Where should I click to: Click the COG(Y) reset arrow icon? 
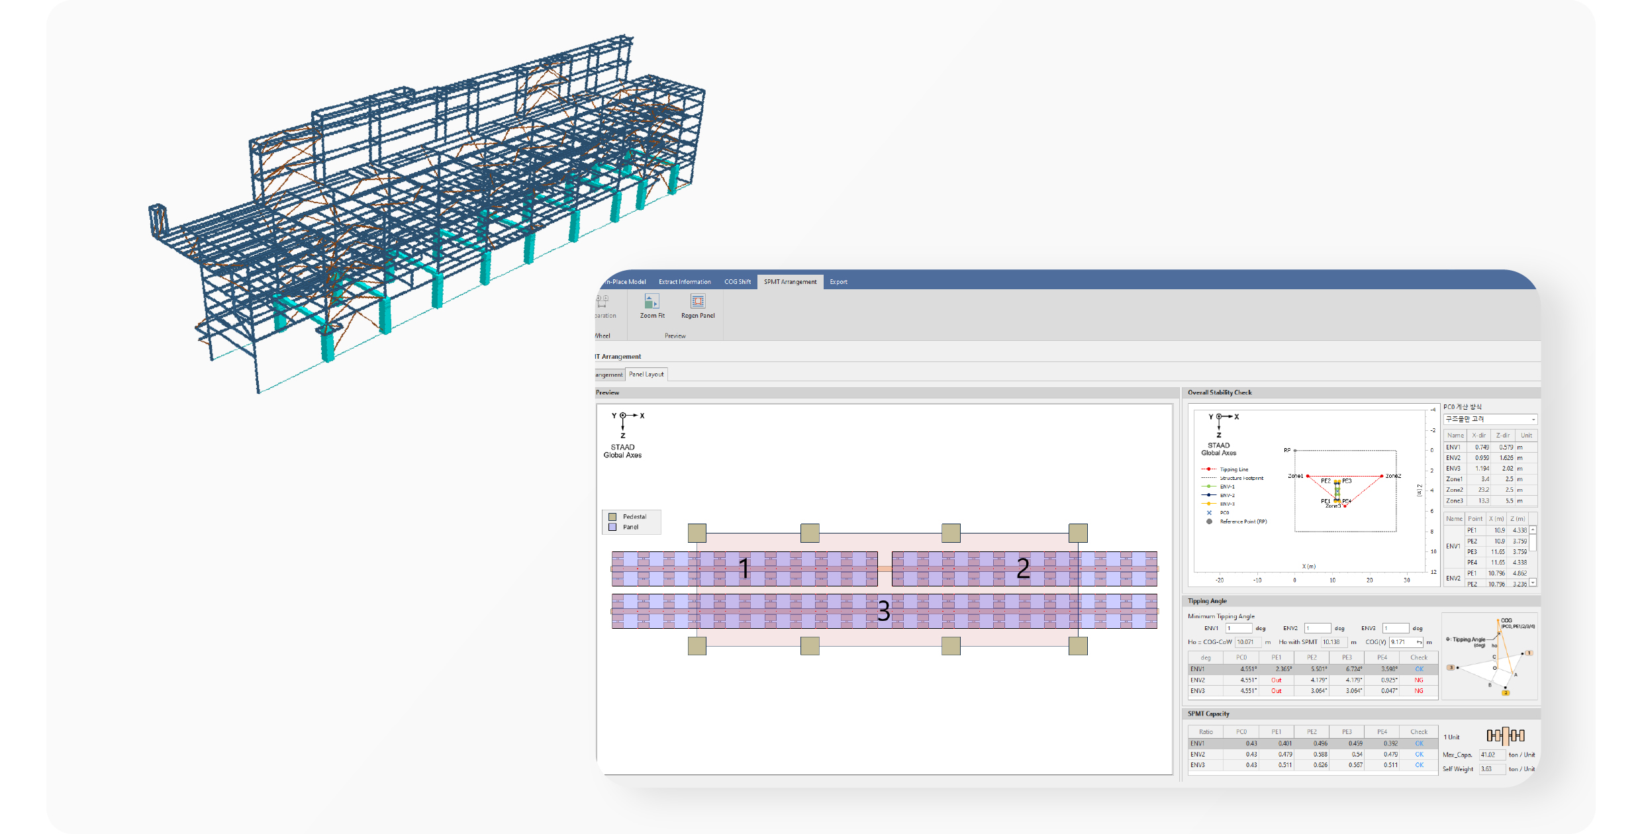pyautogui.click(x=1419, y=642)
